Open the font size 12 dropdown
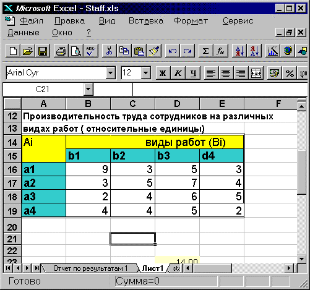Screen dimensions: 310x290 pos(146,73)
